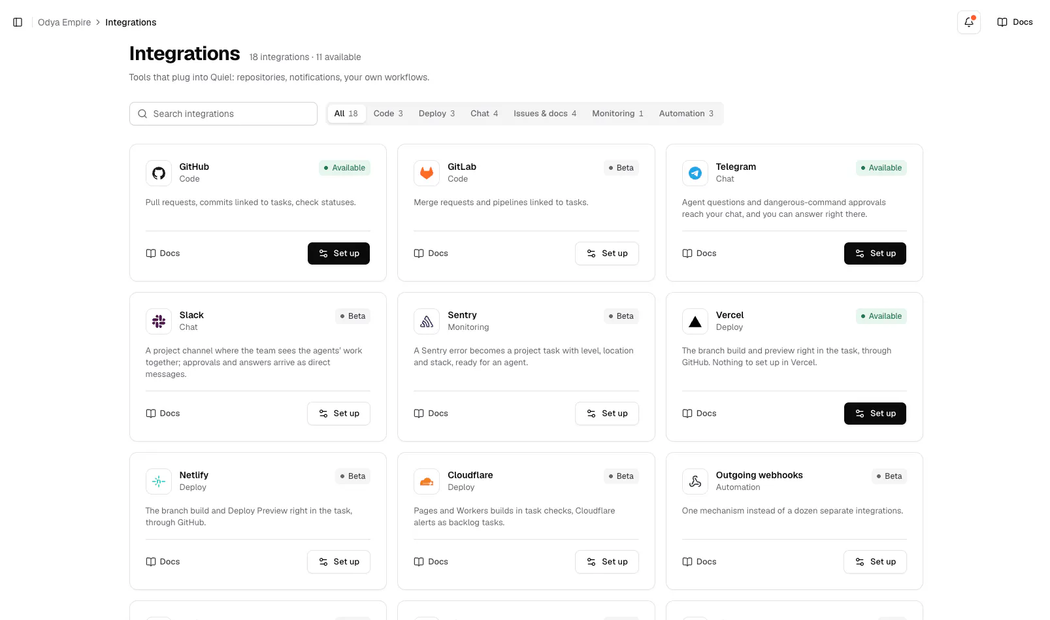This screenshot has width=1050, height=620.
Task: Open Docs for GitLab card
Action: point(431,253)
